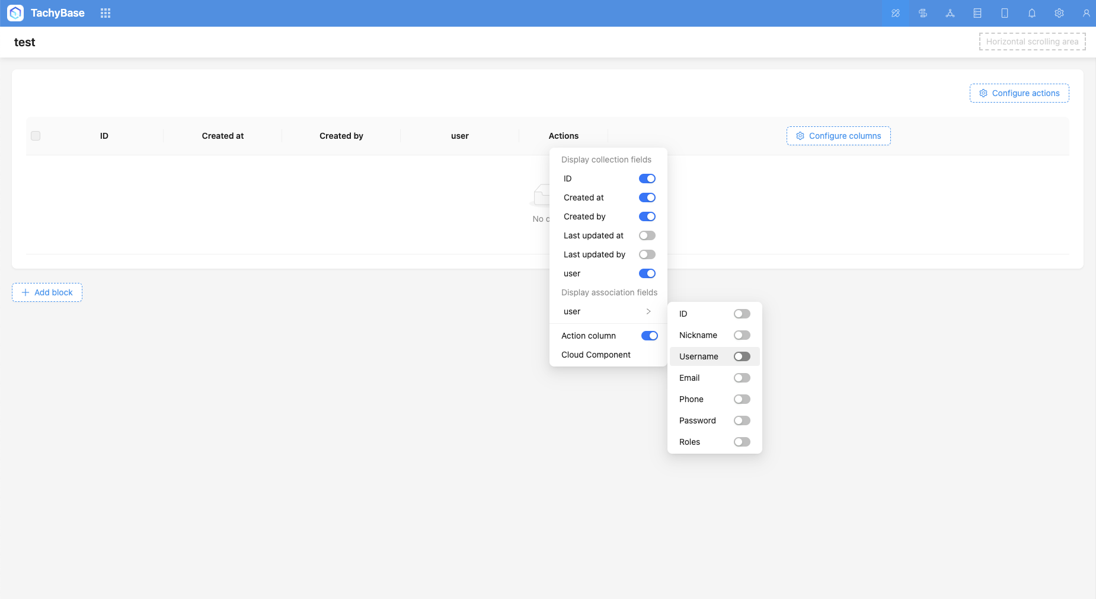Turn off the Action column switch
The image size is (1096, 599).
(x=650, y=336)
